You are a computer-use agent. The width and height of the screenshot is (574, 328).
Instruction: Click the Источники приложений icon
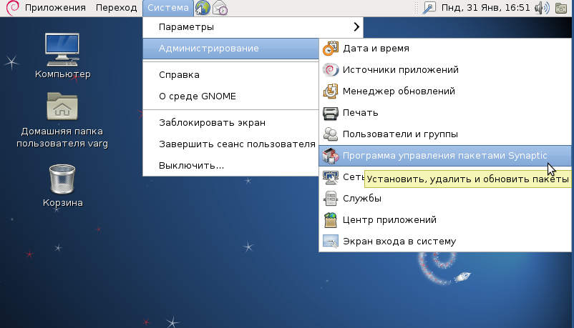coord(331,69)
